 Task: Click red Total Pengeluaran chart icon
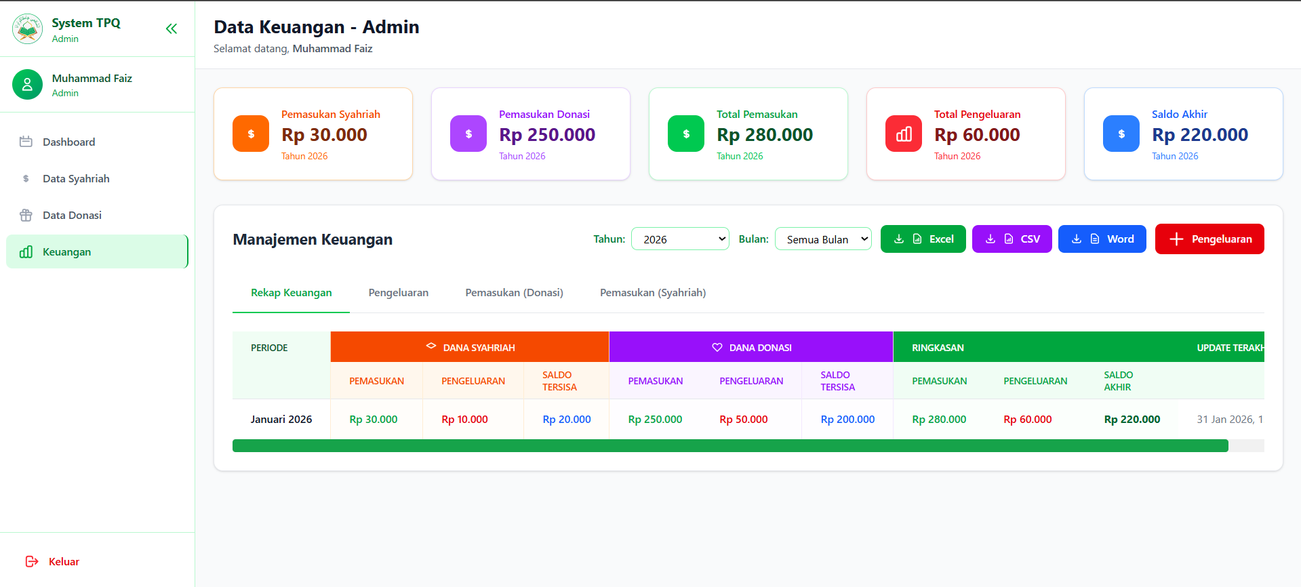point(904,134)
